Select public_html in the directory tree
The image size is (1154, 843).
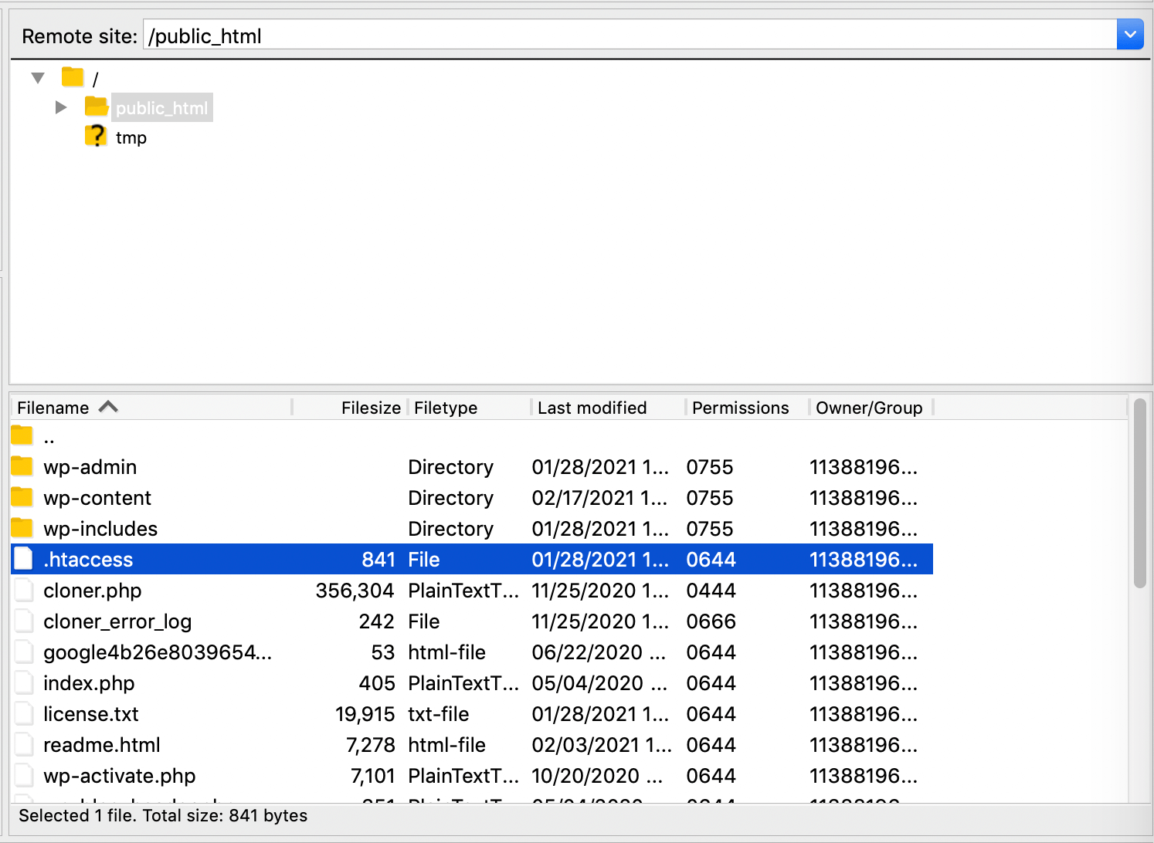162,108
